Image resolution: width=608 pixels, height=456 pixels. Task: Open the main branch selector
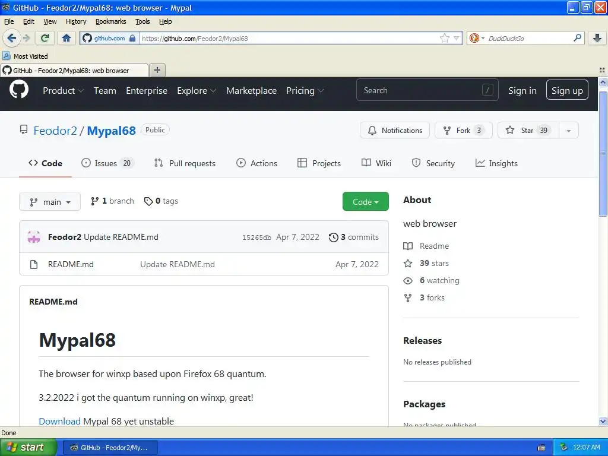click(50, 202)
